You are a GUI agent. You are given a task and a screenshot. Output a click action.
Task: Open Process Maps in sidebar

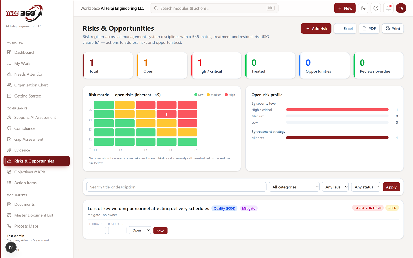point(37,226)
